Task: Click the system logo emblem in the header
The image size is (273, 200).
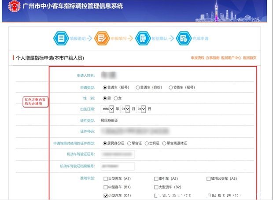Action: pos(11,7)
